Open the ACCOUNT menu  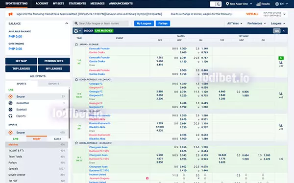point(42,3)
